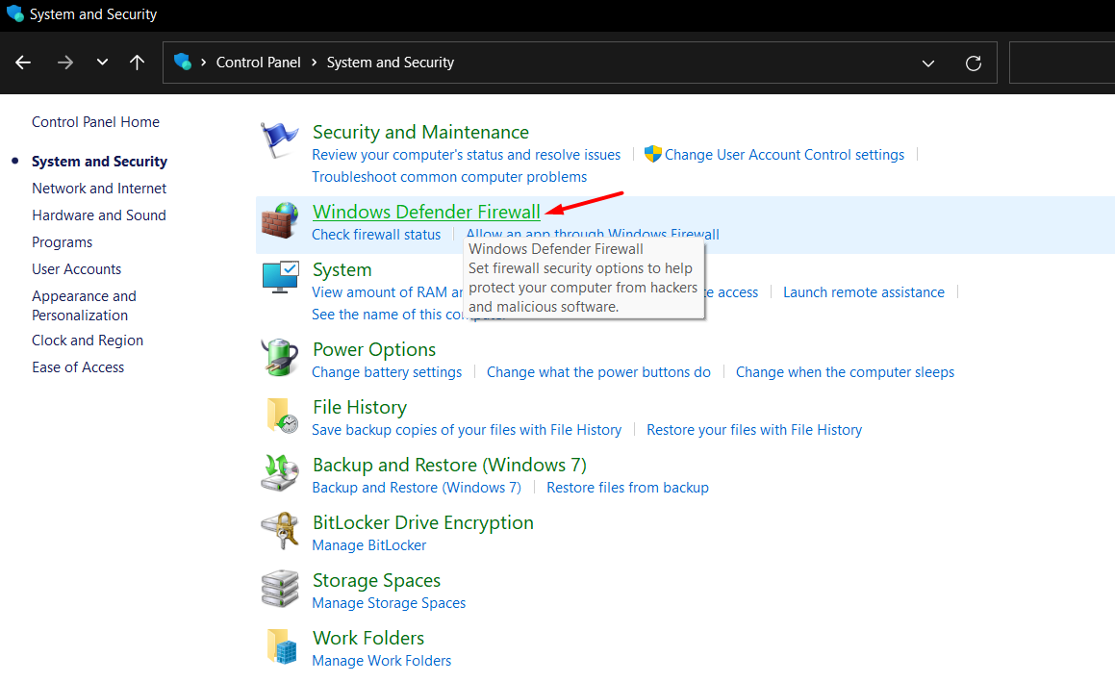This screenshot has width=1115, height=682.
Task: Open the Backup and Restore (Windows 7) heading
Action: (449, 466)
